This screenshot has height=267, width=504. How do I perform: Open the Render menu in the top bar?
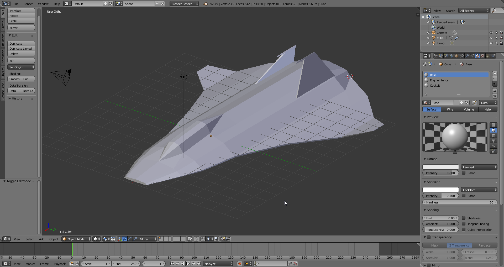pyautogui.click(x=28, y=4)
